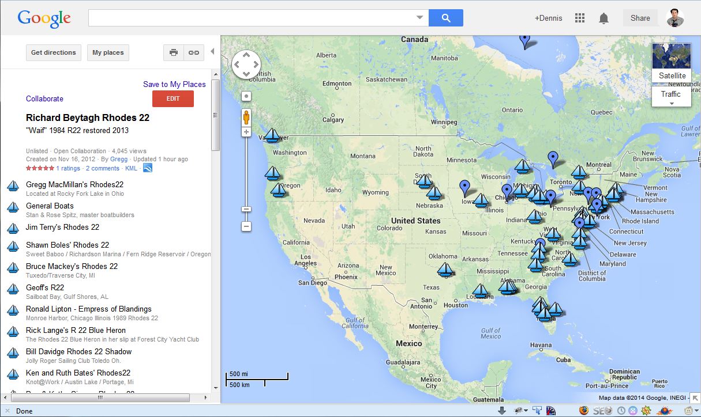Open the notifications bell
The height and width of the screenshot is (417, 701).
(x=603, y=18)
